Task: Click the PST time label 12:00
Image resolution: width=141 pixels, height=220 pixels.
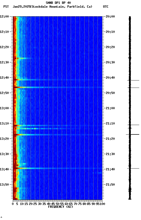Action: coord(4,16)
